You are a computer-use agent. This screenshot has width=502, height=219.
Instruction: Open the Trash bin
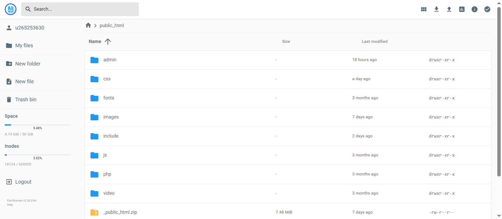(x=26, y=99)
